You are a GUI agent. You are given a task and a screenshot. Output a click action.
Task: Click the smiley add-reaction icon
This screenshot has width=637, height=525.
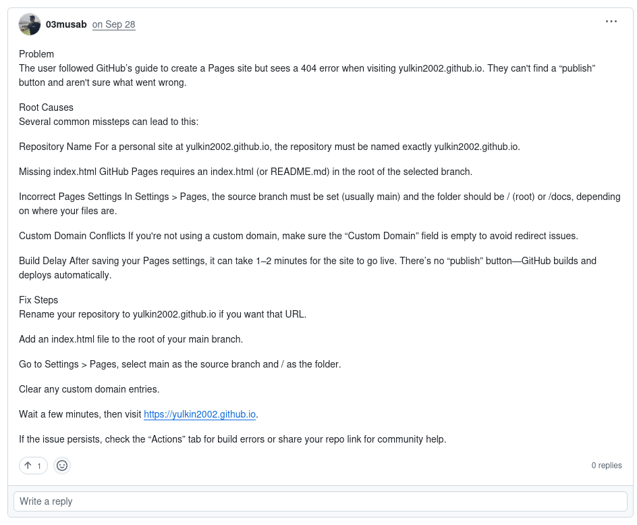[62, 466]
